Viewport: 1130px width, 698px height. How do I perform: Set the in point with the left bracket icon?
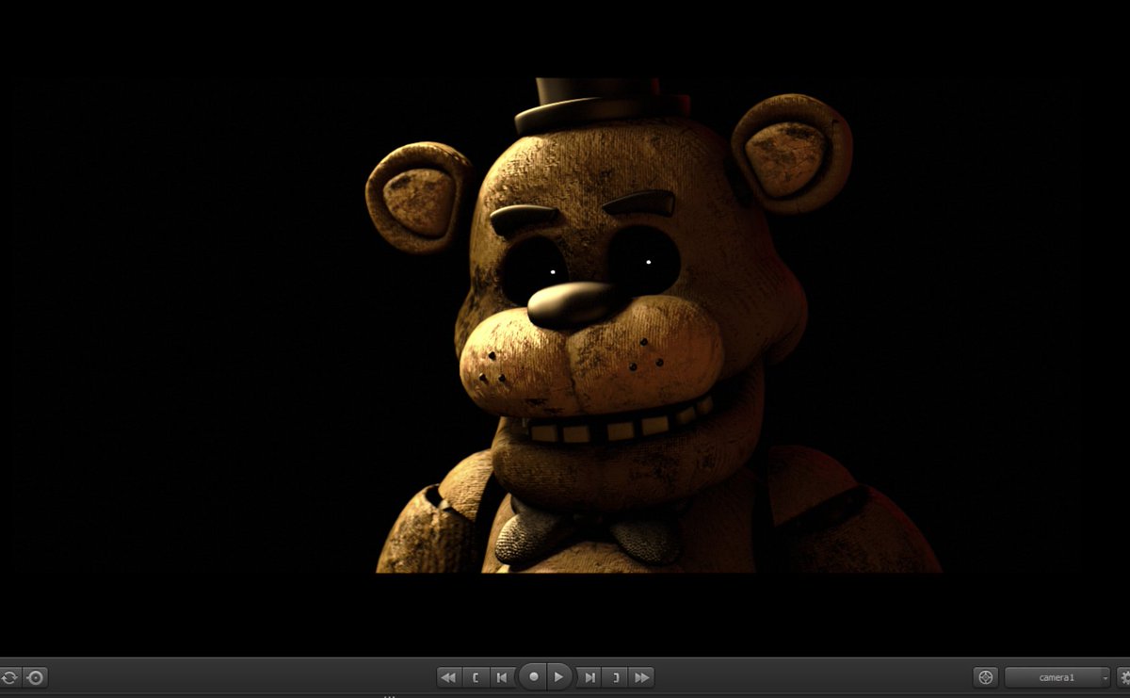[x=477, y=676]
